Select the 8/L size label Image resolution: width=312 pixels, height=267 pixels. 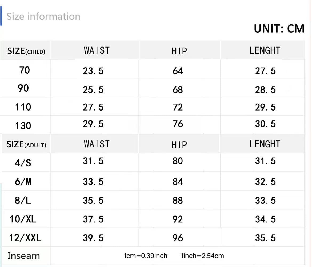(23, 200)
